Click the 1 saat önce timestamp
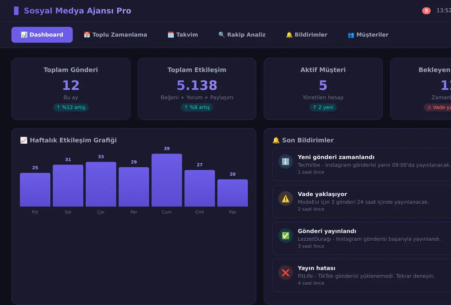 tap(311, 172)
